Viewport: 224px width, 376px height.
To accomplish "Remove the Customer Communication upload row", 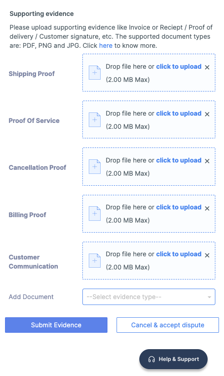I will 207,255.
